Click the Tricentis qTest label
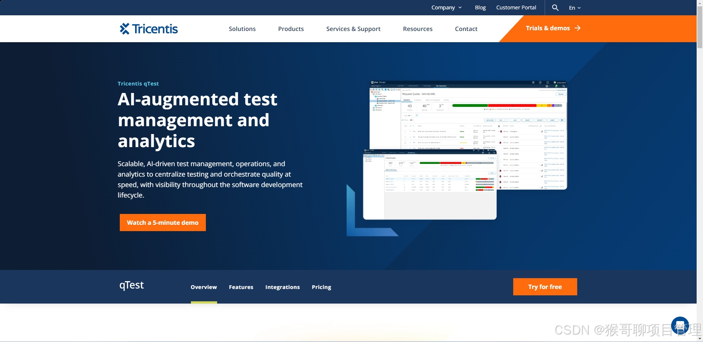Image resolution: width=703 pixels, height=342 pixels. (138, 84)
